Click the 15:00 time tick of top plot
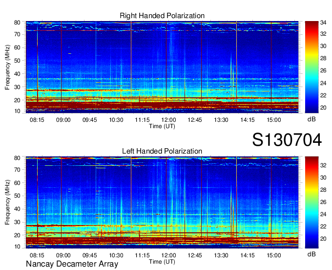This screenshot has height=270, width=332. [x=273, y=120]
